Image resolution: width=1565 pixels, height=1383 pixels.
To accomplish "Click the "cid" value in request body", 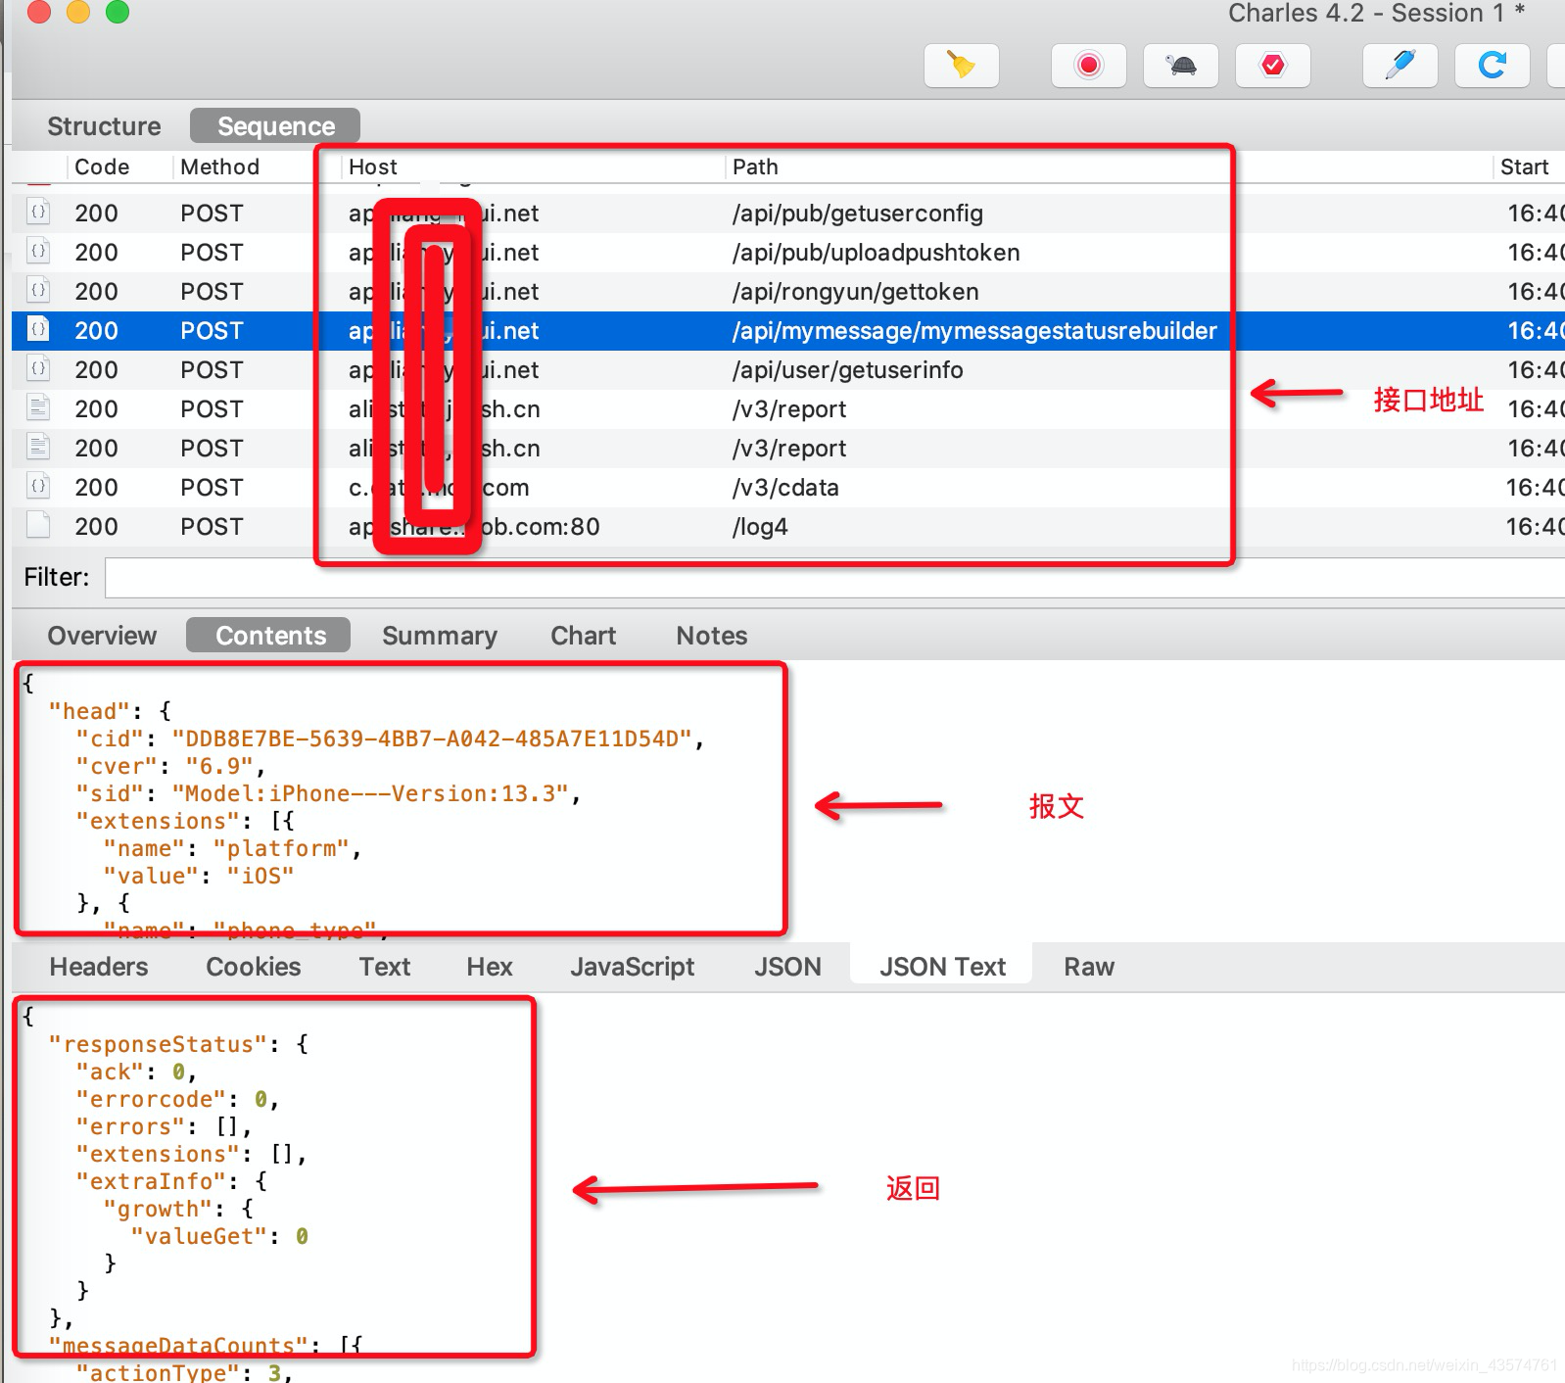I will 432,739.
